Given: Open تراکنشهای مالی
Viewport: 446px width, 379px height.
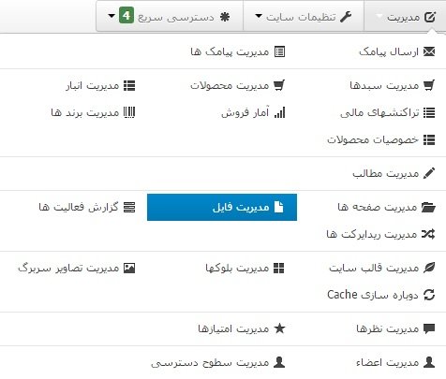Looking at the screenshot, I should (388, 112).
